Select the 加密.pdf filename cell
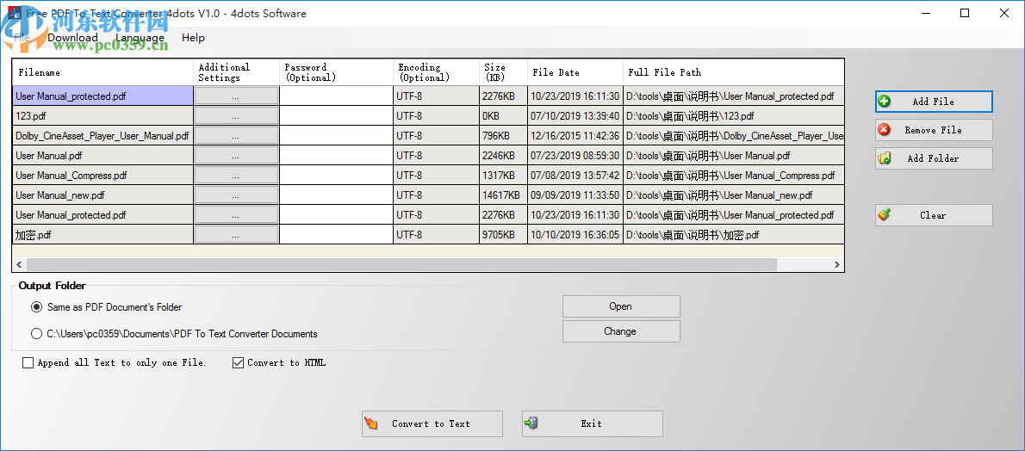The height and width of the screenshot is (451, 1025). pos(102,235)
